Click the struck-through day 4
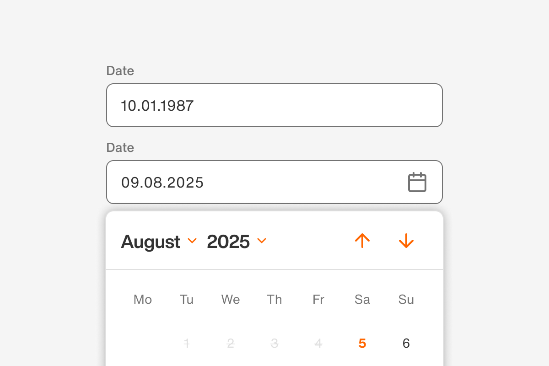Screen dimensions: 549x366 (x=318, y=343)
